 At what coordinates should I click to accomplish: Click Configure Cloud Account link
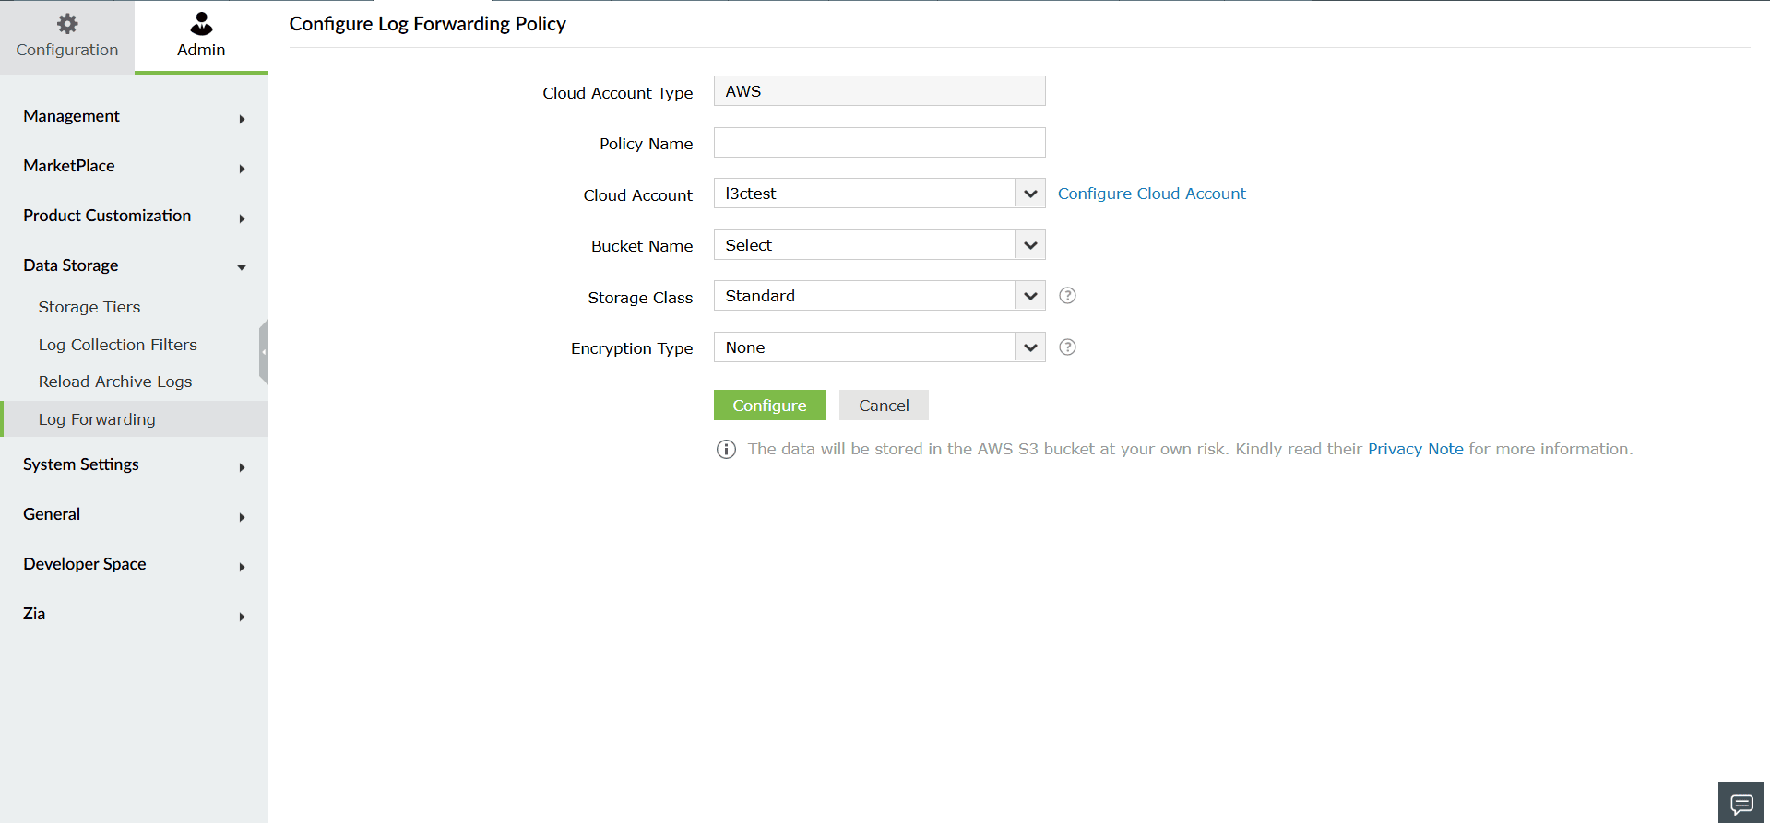click(1151, 194)
